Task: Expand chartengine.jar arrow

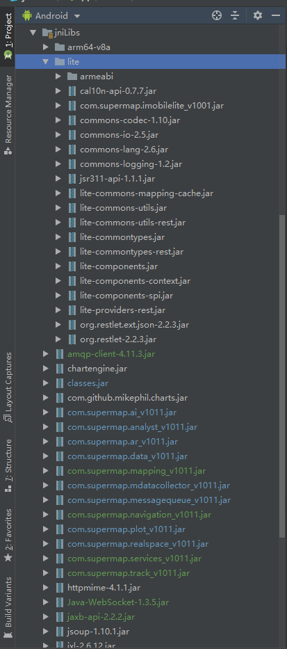Action: pyautogui.click(x=46, y=369)
